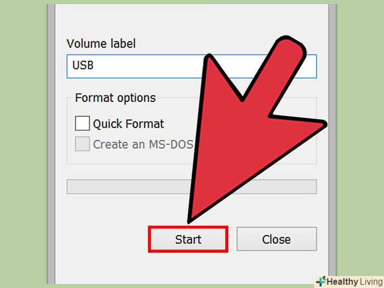Click the empty format progress bar
Image resolution: width=384 pixels, height=288 pixels.
point(191,187)
